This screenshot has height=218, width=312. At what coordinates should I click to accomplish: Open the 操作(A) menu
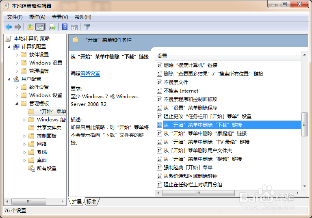click(37, 17)
